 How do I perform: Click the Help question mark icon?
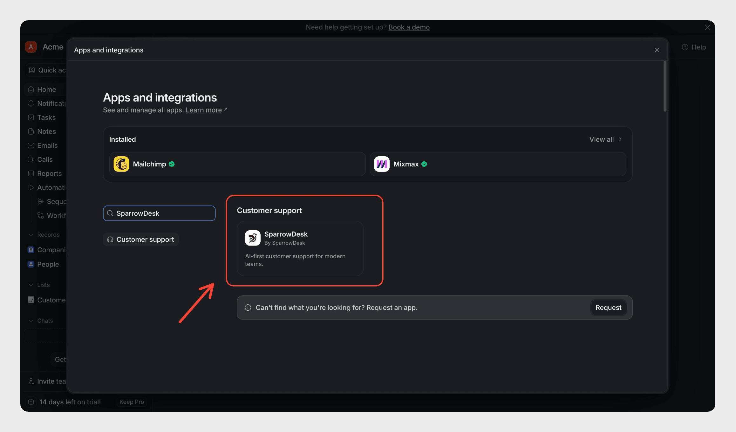[685, 47]
